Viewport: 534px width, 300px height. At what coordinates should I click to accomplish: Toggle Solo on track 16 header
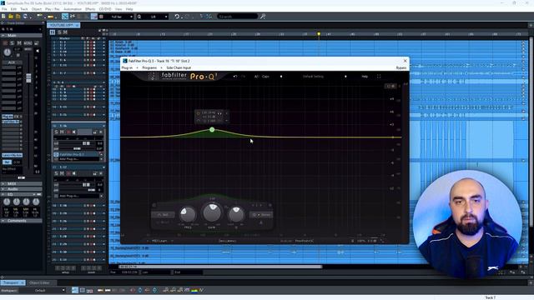pyautogui.click(x=57, y=132)
